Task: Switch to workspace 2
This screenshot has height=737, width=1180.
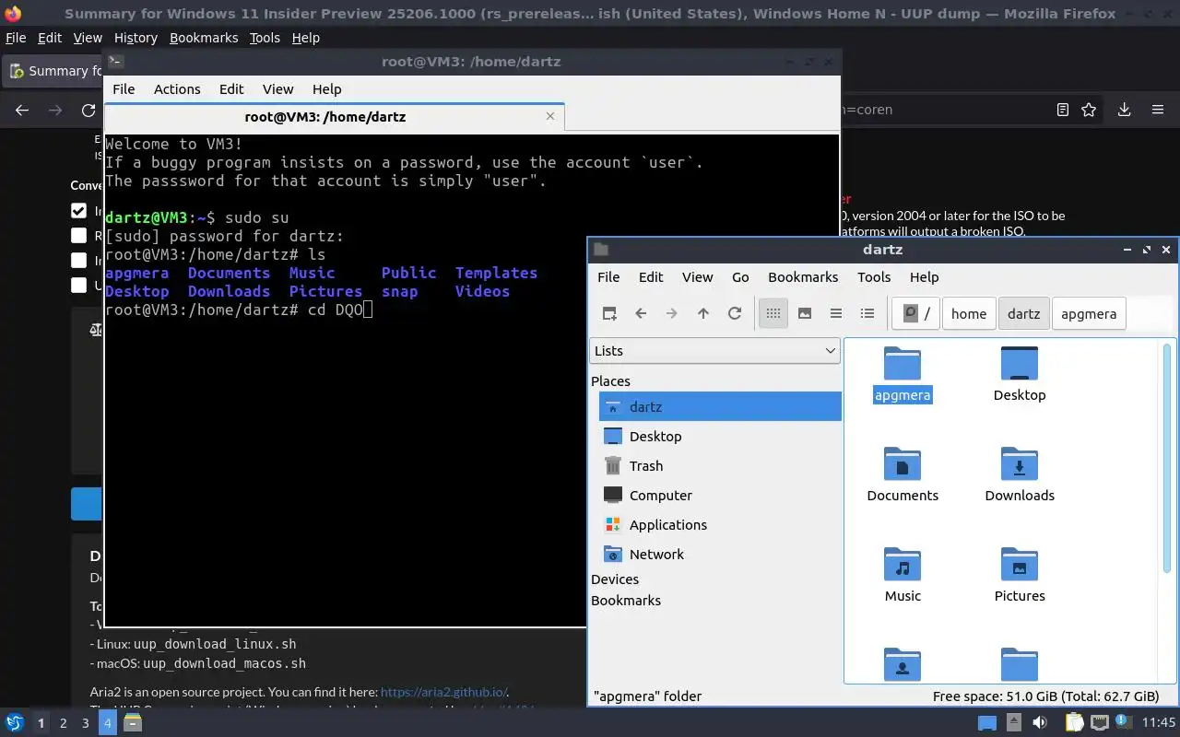Action: [x=63, y=723]
